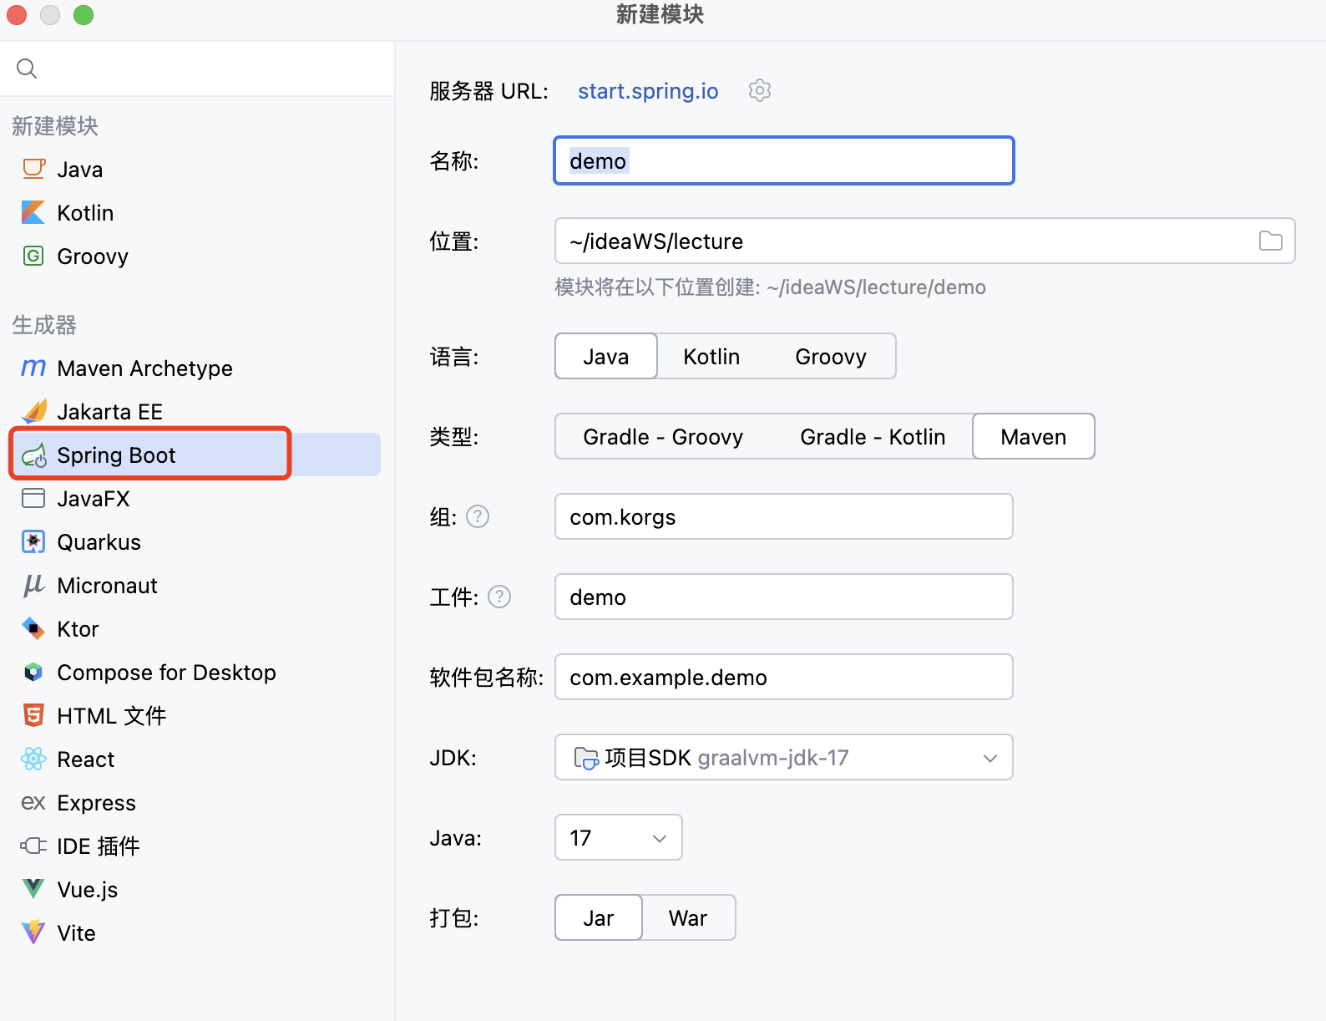Select Ktor in generator list
The image size is (1326, 1021).
(197, 628)
